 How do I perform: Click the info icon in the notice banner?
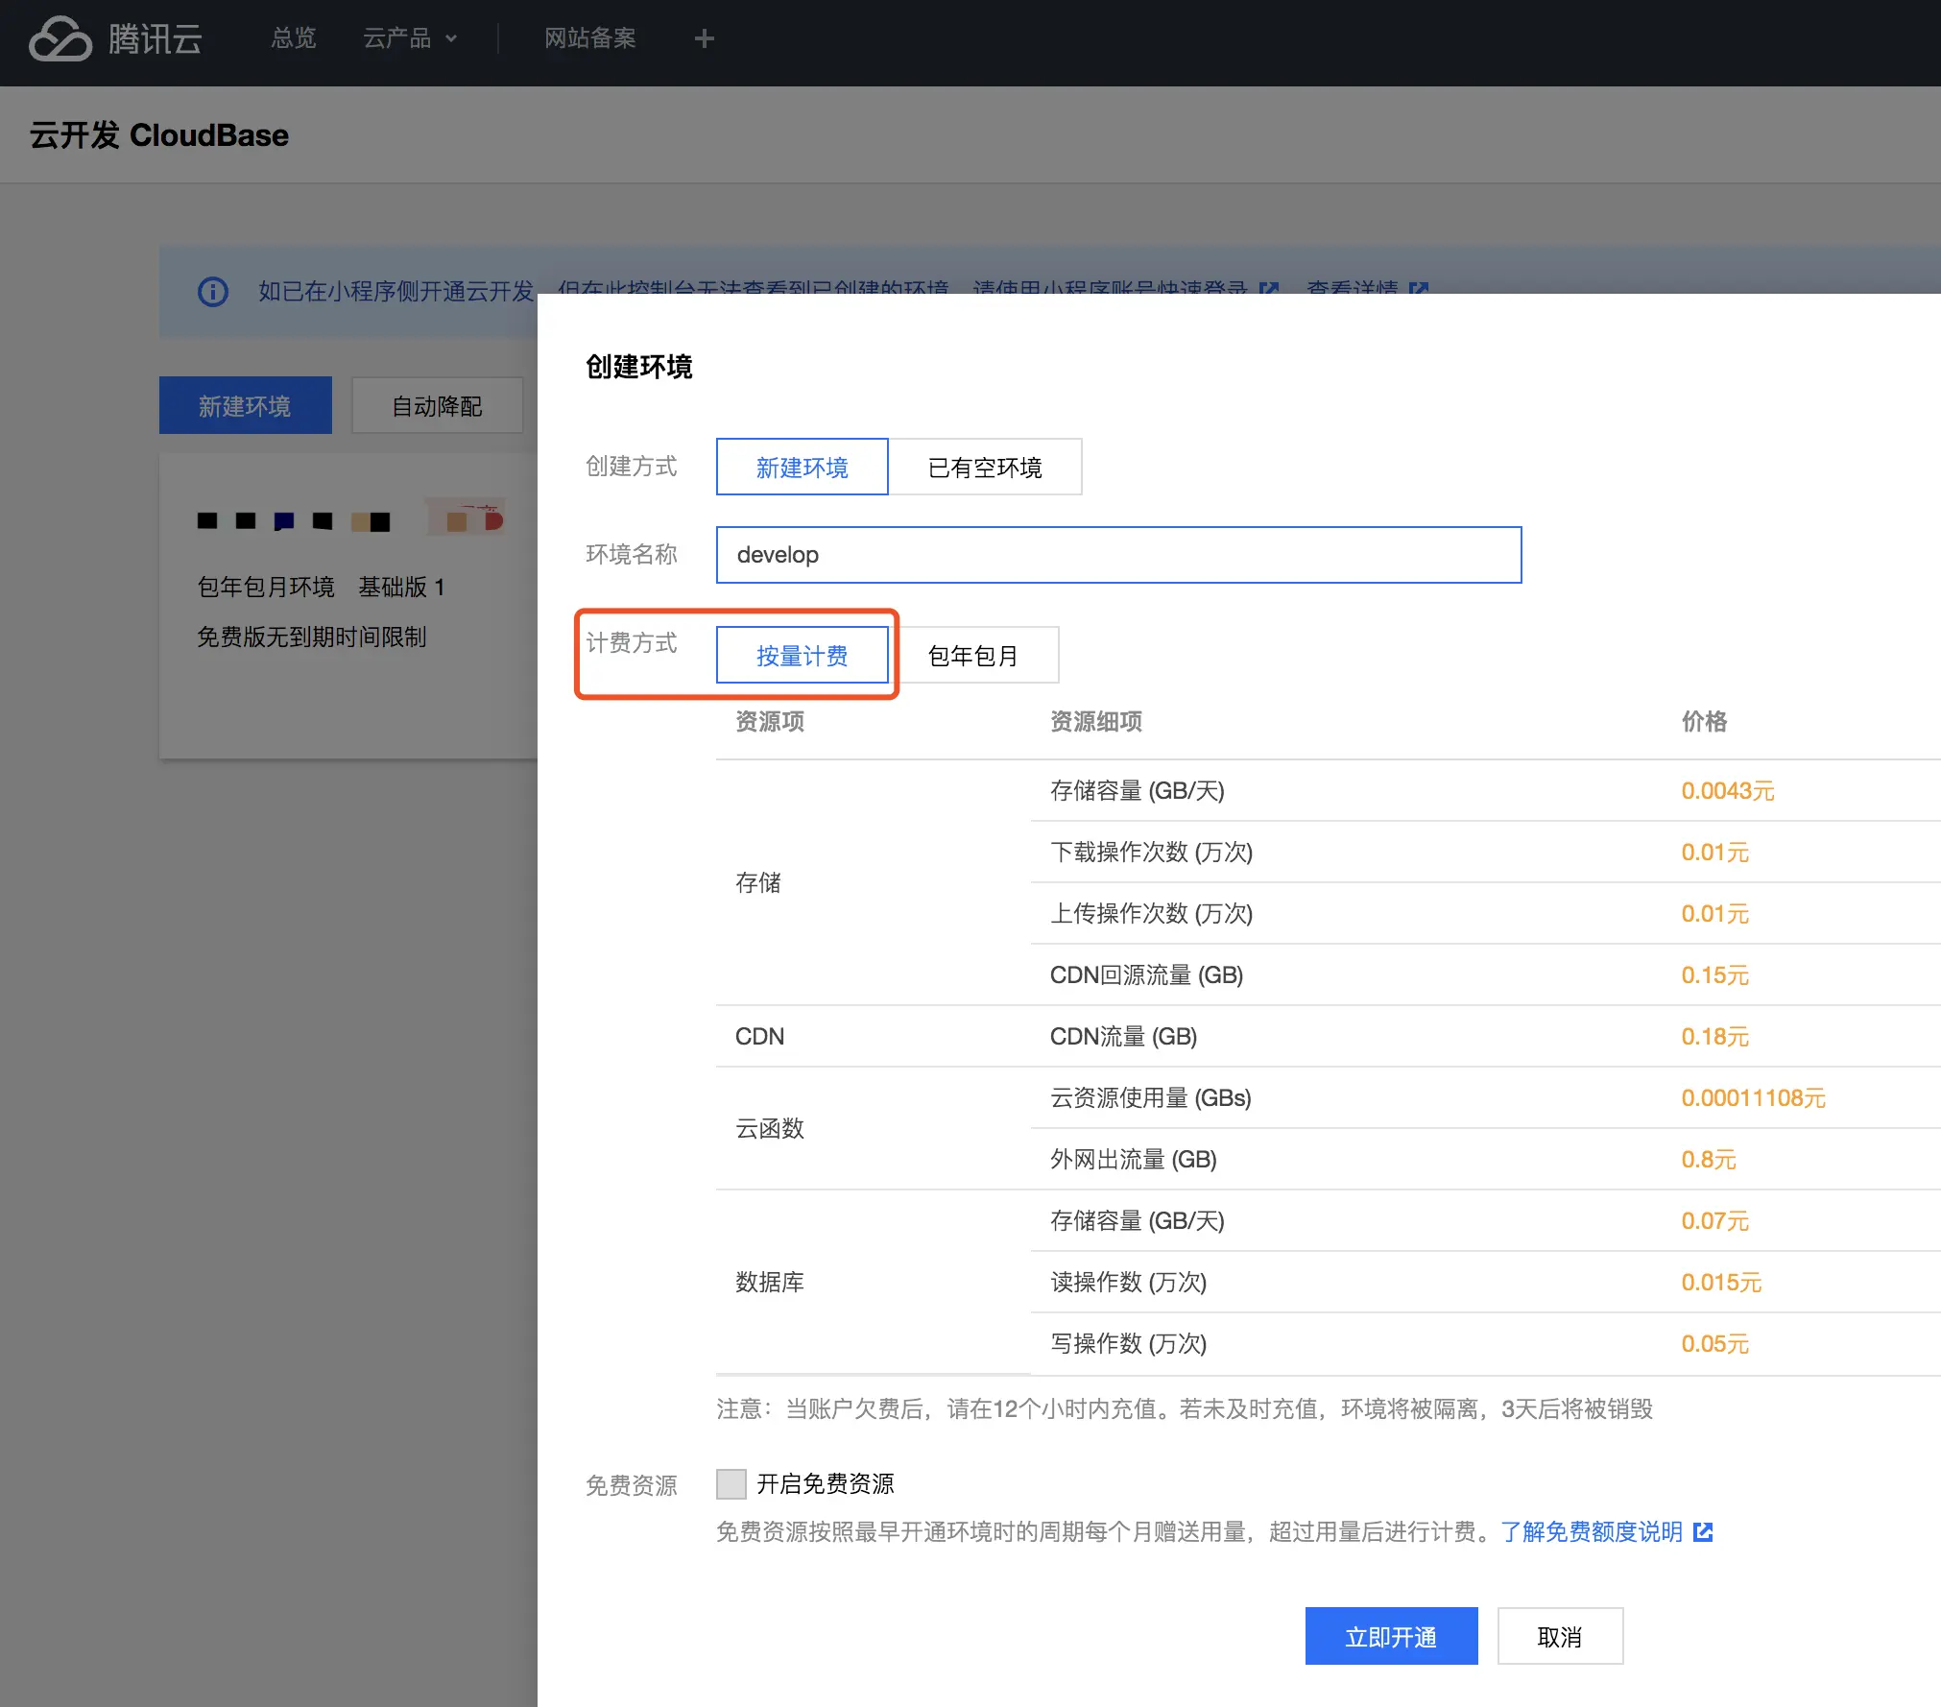pos(213,291)
